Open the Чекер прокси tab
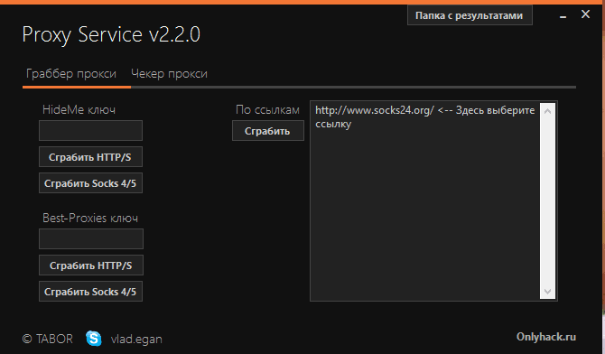Image resolution: width=605 pixels, height=354 pixels. [x=169, y=73]
